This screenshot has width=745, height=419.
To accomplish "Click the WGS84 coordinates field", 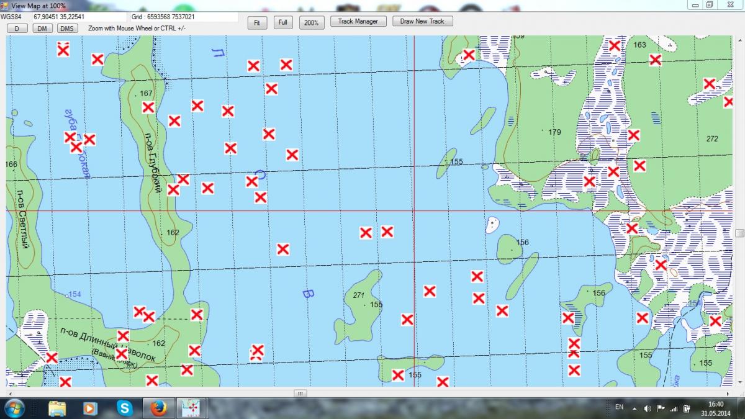I will (79, 17).
